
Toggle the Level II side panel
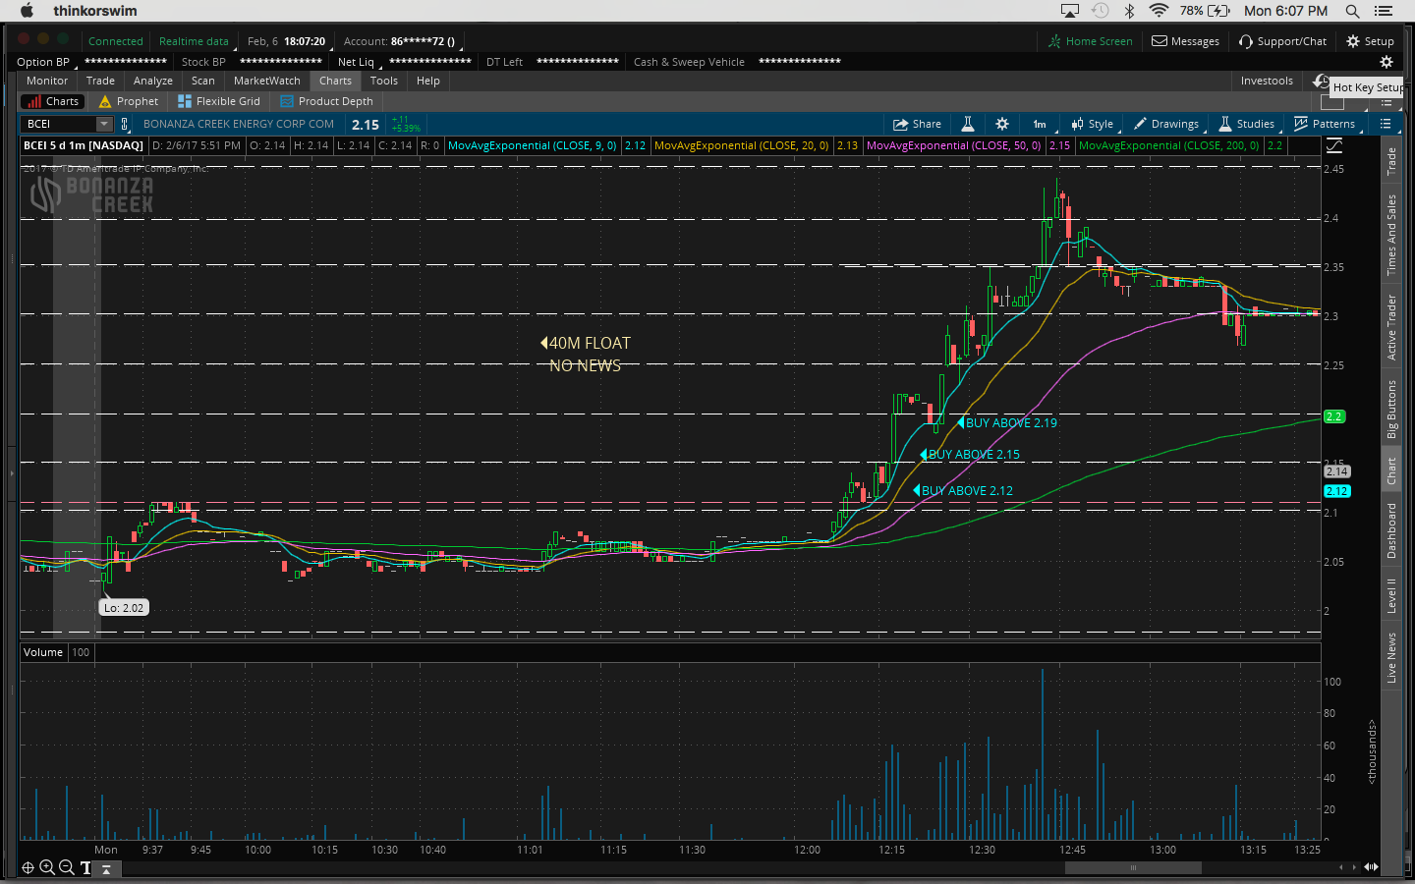click(1391, 596)
